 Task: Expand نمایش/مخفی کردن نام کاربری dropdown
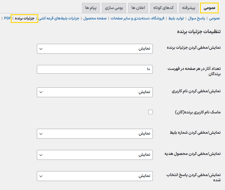coord(95,92)
